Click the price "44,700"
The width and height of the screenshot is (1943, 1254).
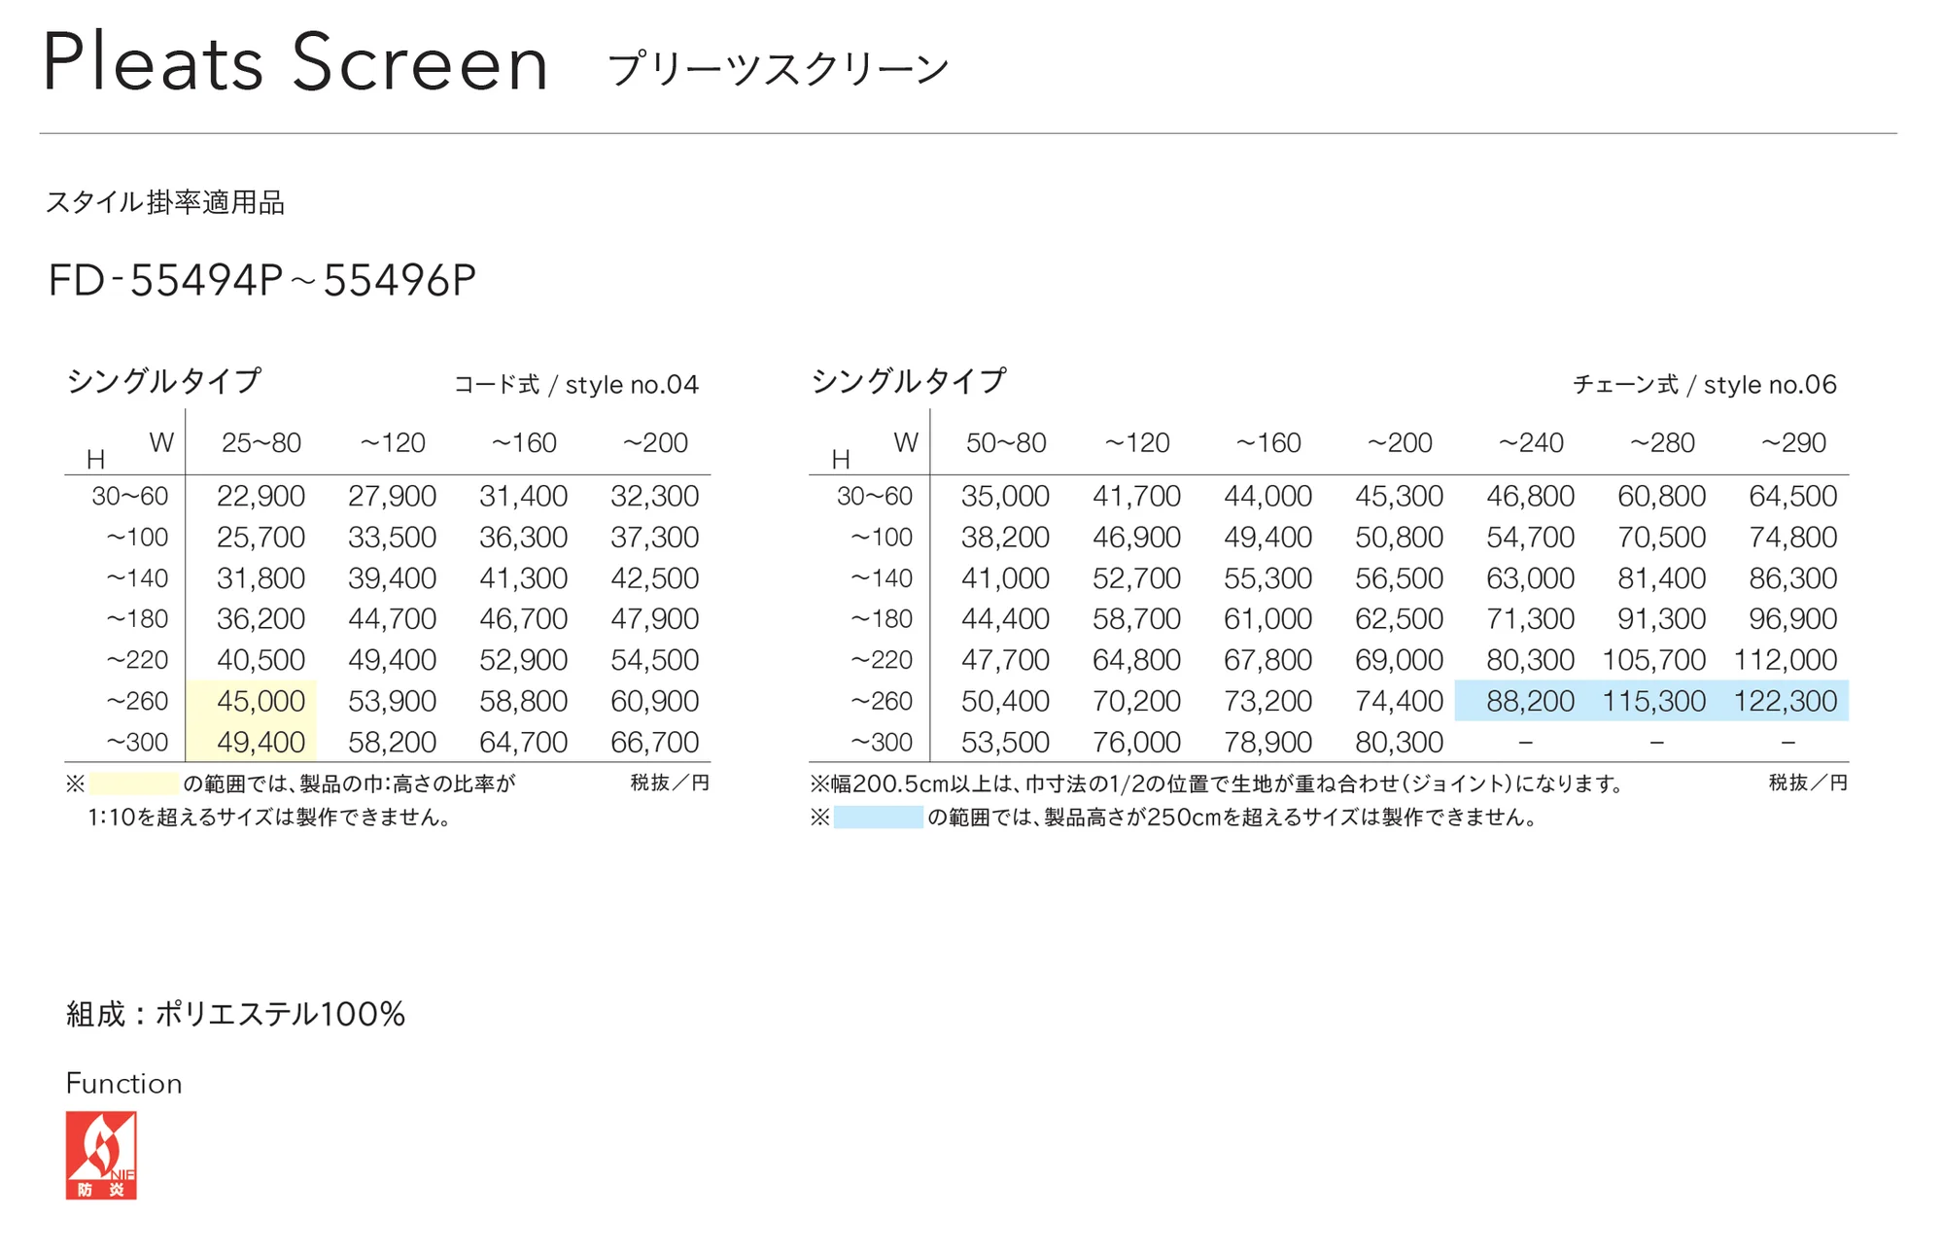pyautogui.click(x=392, y=619)
